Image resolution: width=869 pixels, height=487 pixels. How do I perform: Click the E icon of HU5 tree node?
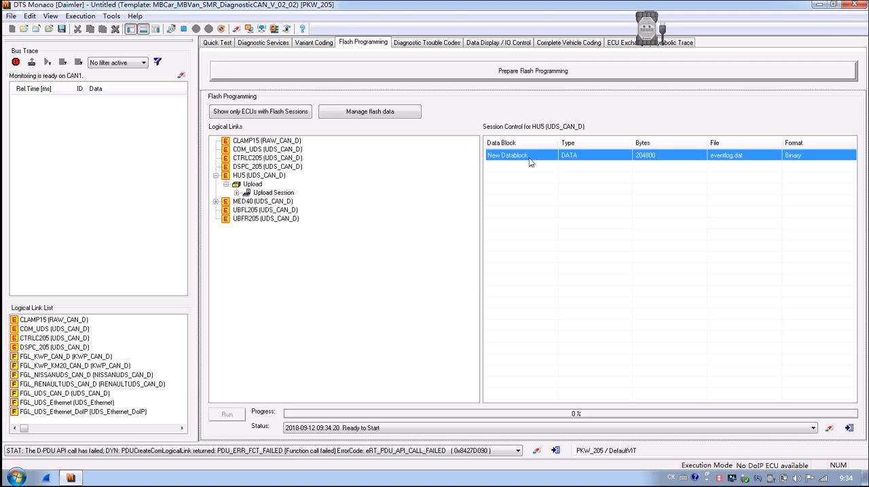click(226, 175)
